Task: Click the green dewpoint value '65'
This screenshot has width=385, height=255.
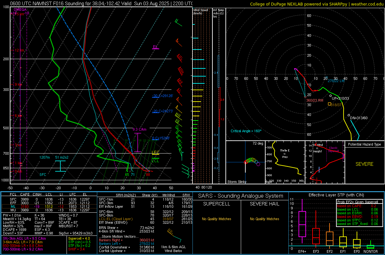Action: [127, 175]
